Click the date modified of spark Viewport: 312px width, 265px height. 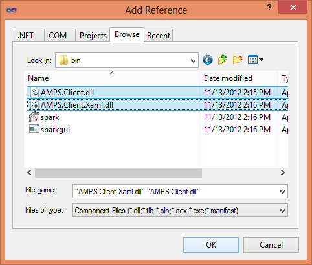tap(237, 117)
